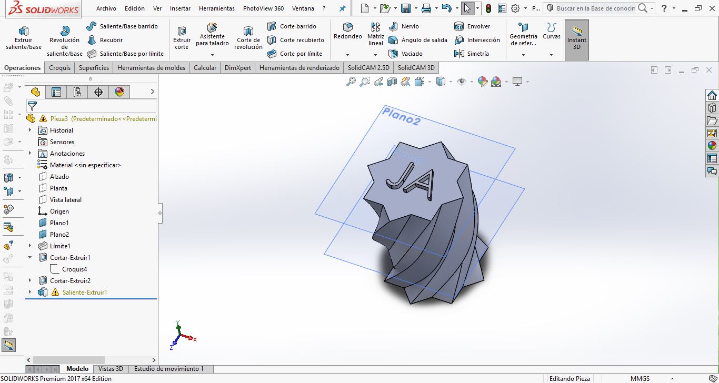Open the Curvas dropdown arrow
This screenshot has height=383, width=719.
pyautogui.click(x=551, y=55)
